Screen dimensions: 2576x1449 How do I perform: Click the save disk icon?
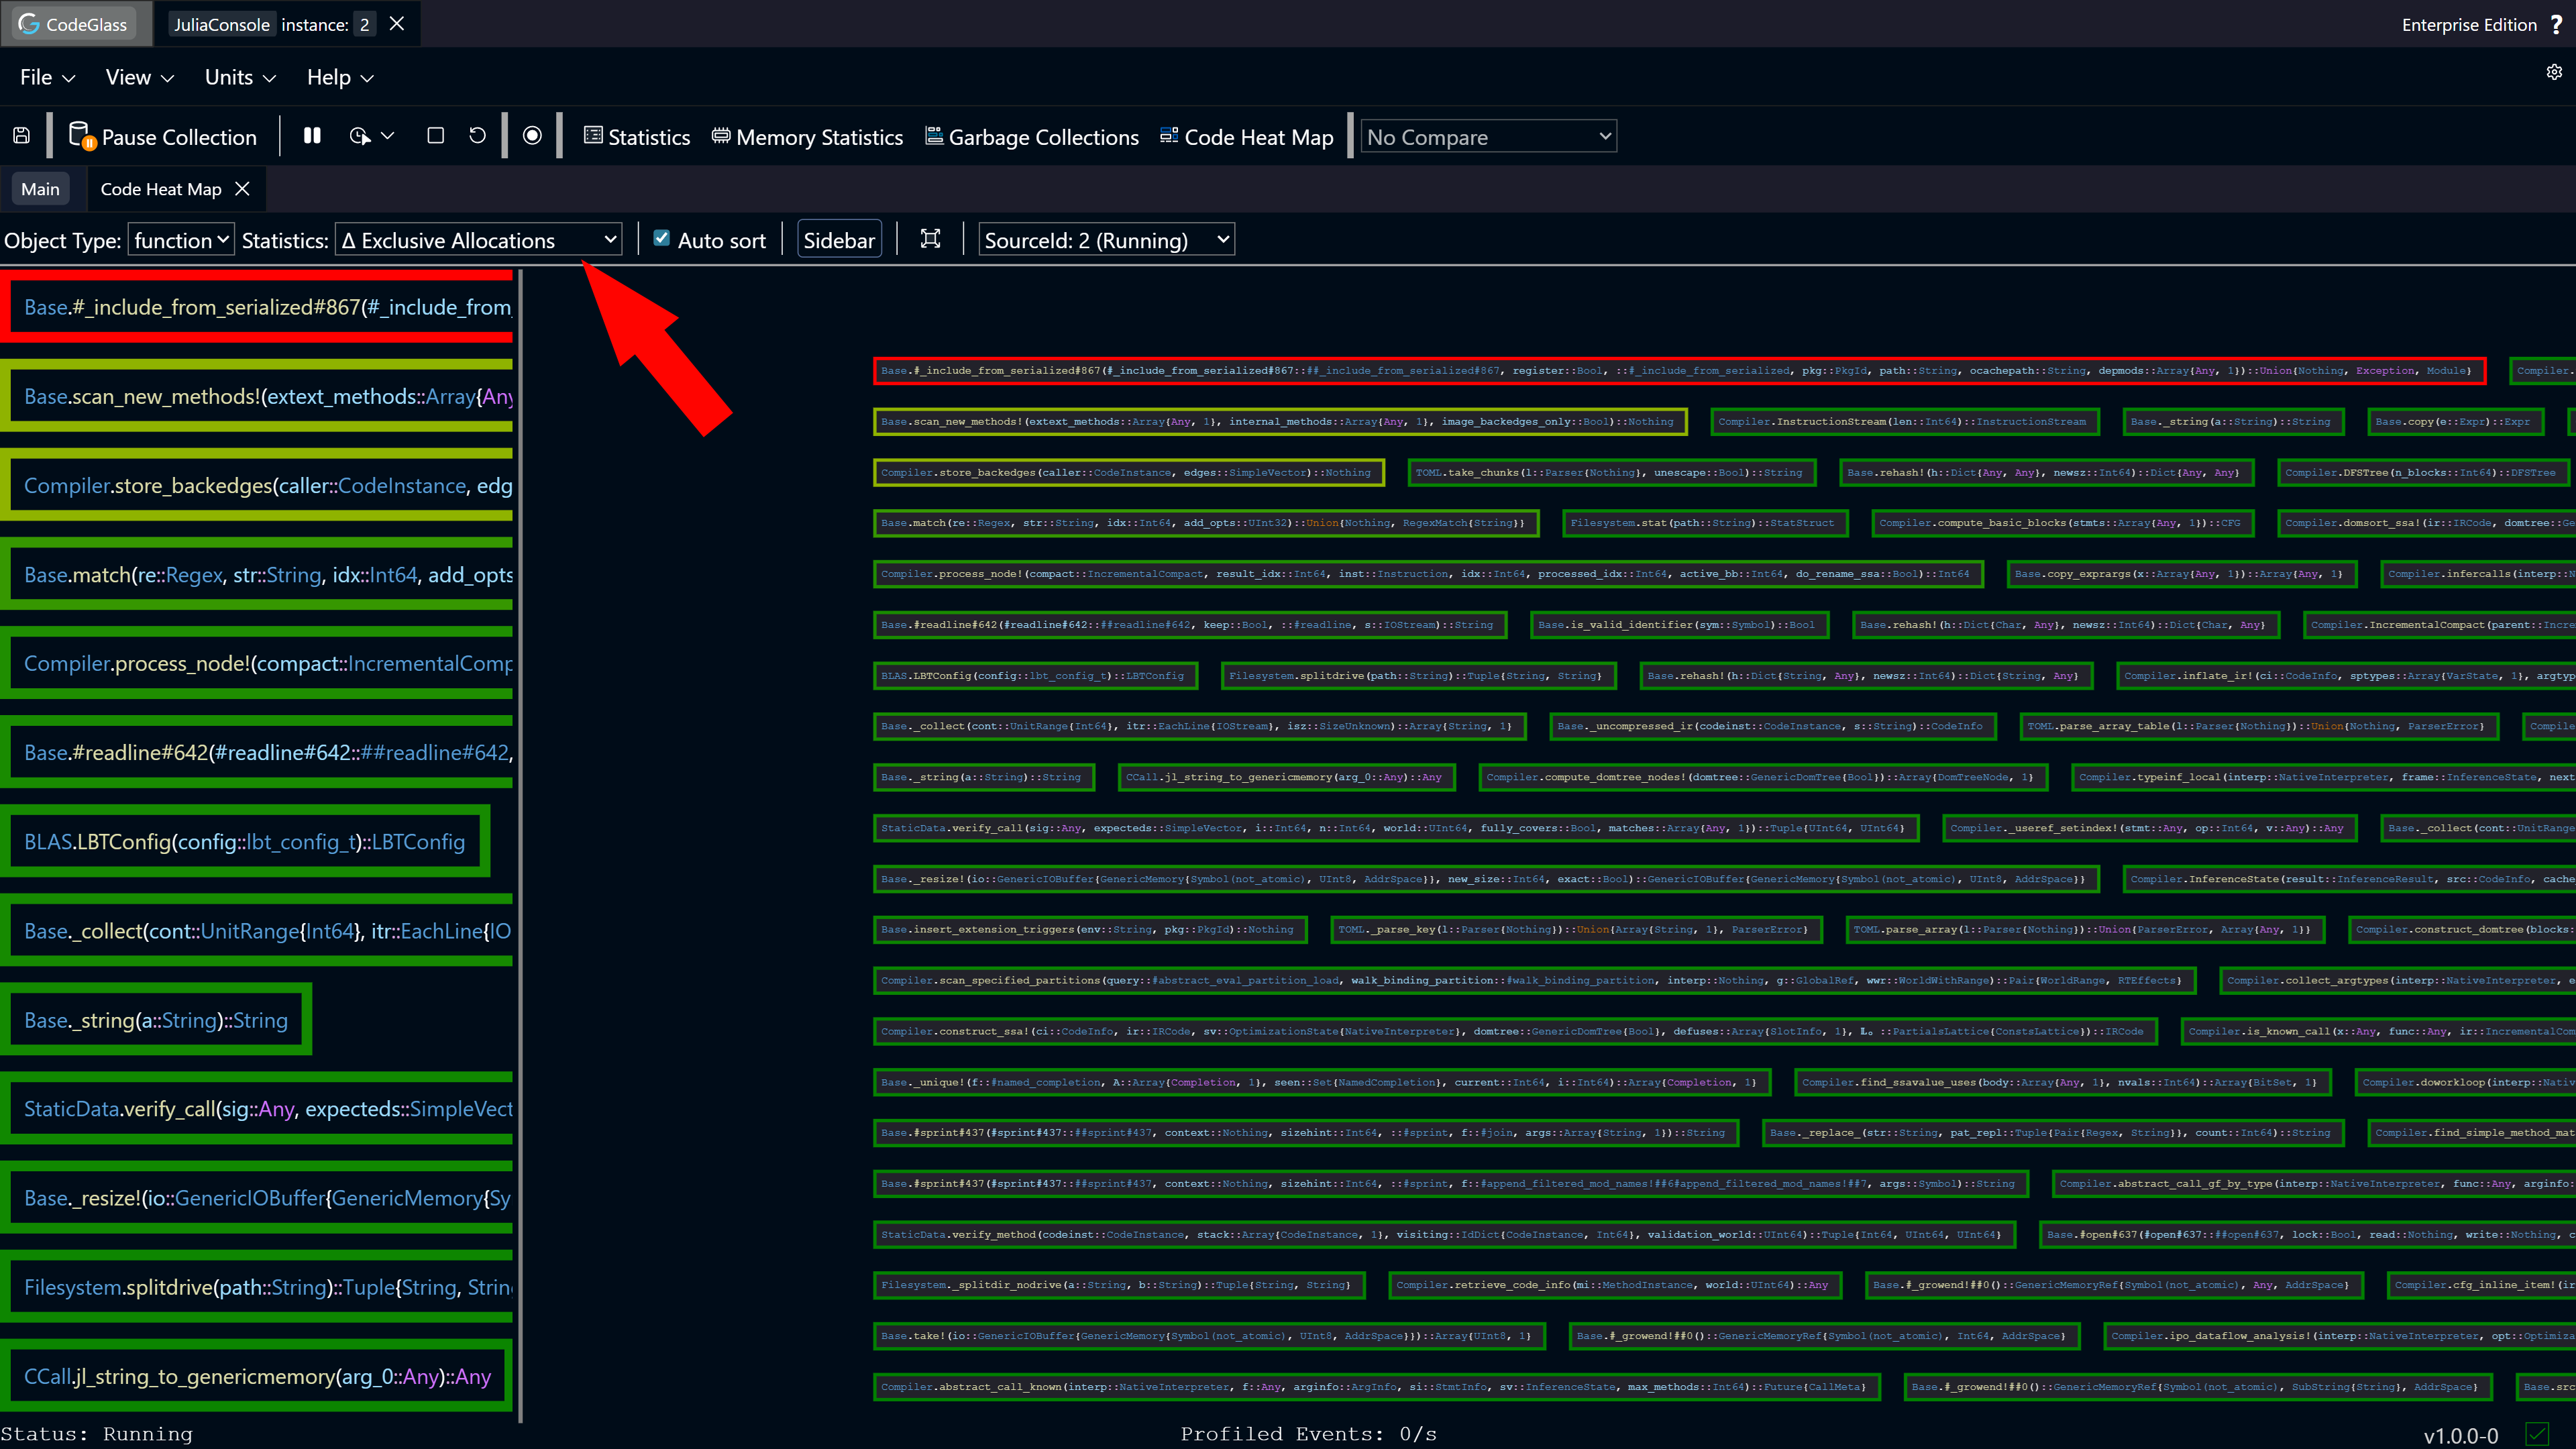click(x=22, y=136)
